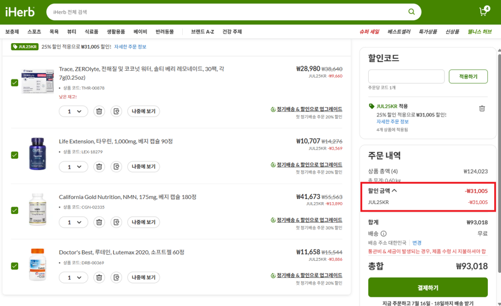This screenshot has height=306, width=501.
Task: Delete the Life Extension taurine item
Action: click(99, 166)
